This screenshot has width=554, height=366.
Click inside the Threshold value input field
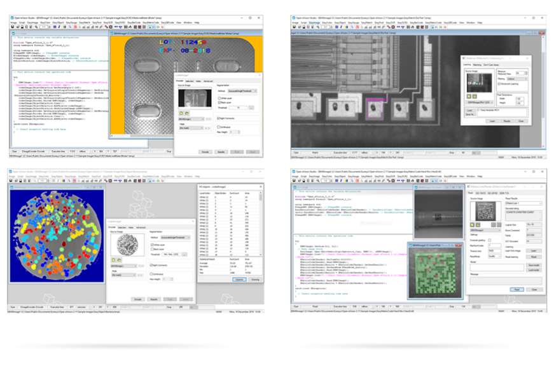click(239, 107)
